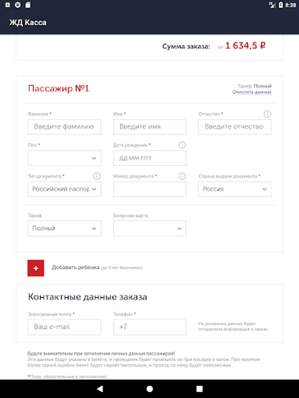Tap the Контактные данные заказа heading
Screen dimensions: 299x398
point(87,297)
